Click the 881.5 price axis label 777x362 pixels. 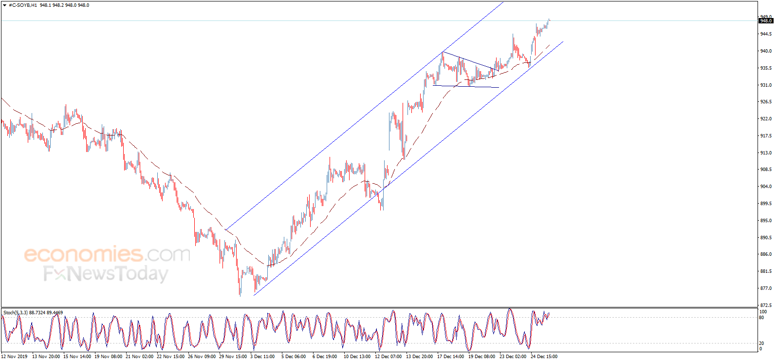(x=766, y=271)
